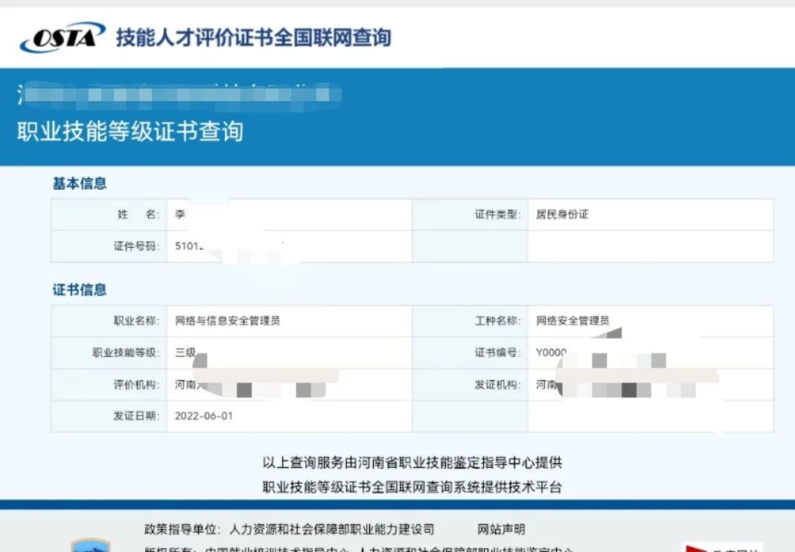Click the 发证日期 value 2022-06-01
Screen dimensions: 795x552
pyautogui.click(x=205, y=416)
